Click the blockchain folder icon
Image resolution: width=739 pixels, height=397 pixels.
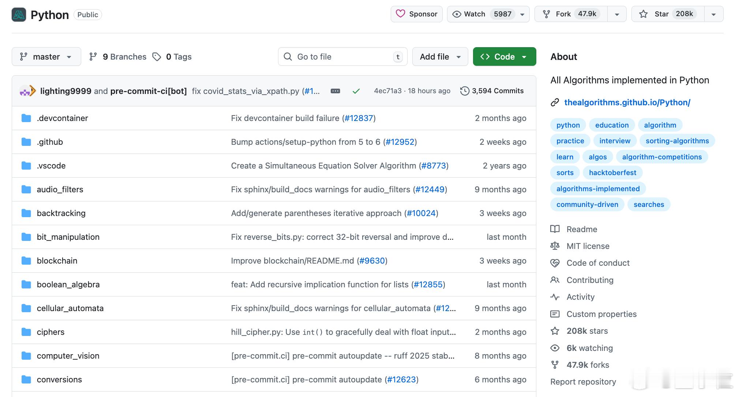(x=26, y=261)
